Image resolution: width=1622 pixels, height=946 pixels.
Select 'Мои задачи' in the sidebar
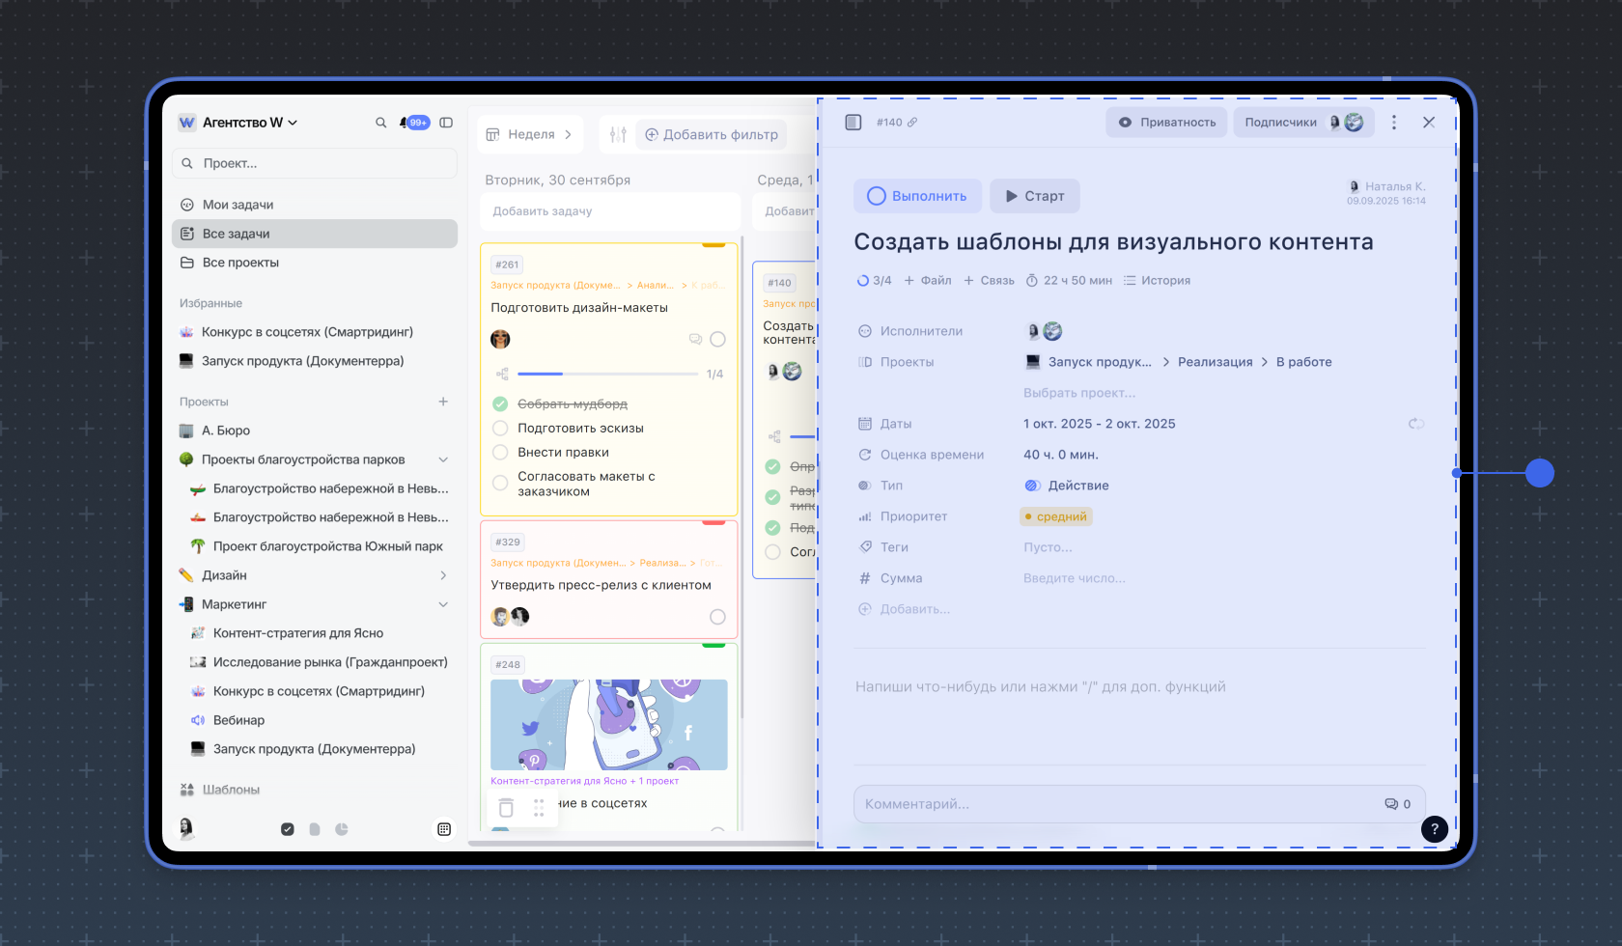pyautogui.click(x=238, y=205)
